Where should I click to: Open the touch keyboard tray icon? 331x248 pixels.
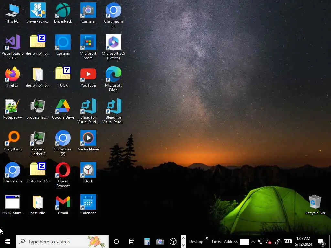(288, 242)
